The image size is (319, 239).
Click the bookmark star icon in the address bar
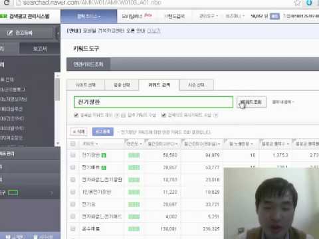[x=297, y=3]
